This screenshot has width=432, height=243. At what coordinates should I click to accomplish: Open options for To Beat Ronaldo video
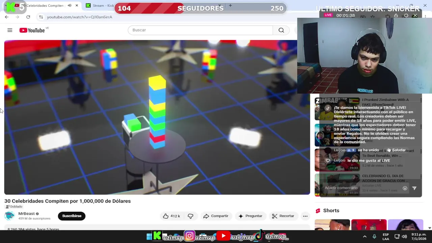[421, 151]
